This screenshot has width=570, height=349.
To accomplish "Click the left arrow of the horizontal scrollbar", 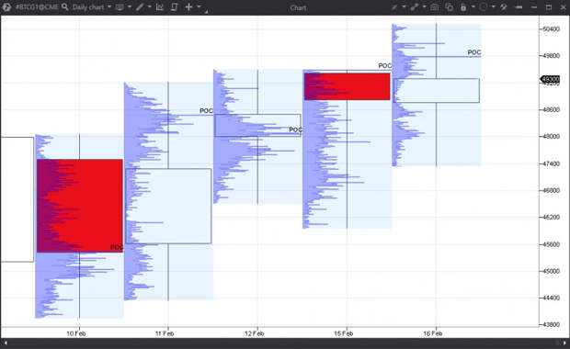I will coord(6,343).
